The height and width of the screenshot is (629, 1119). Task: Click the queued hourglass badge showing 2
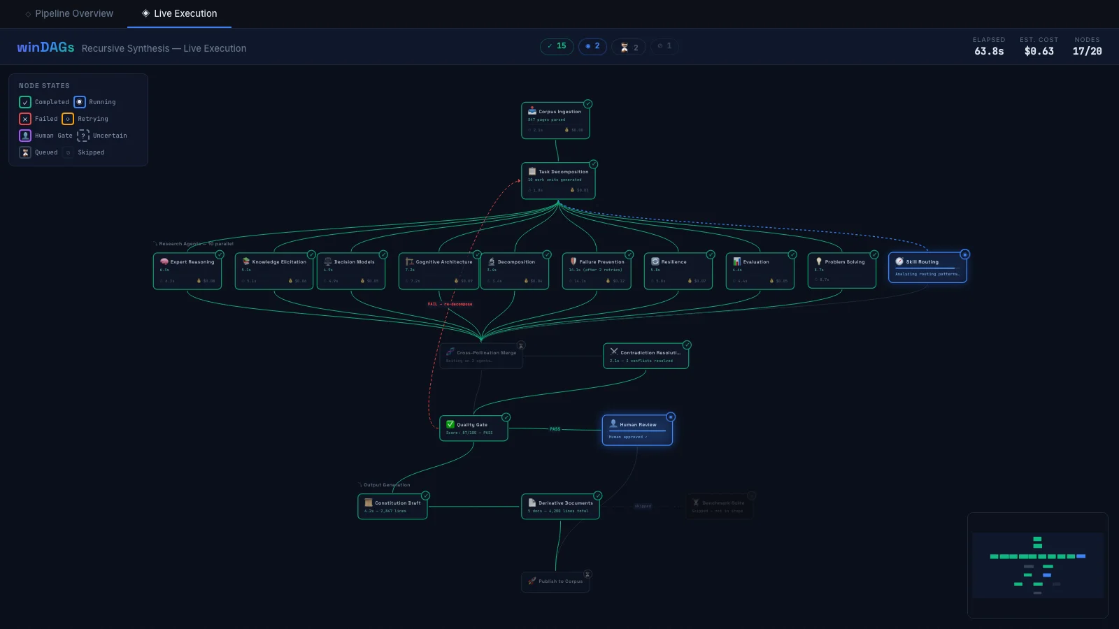[629, 47]
